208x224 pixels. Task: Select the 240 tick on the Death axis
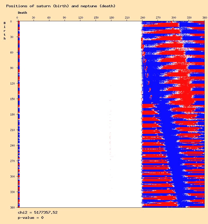tap(142, 18)
